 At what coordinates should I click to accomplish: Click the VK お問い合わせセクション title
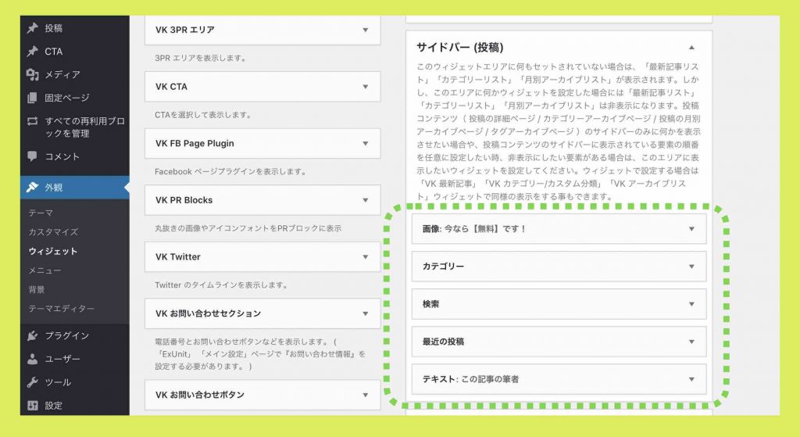(x=208, y=313)
